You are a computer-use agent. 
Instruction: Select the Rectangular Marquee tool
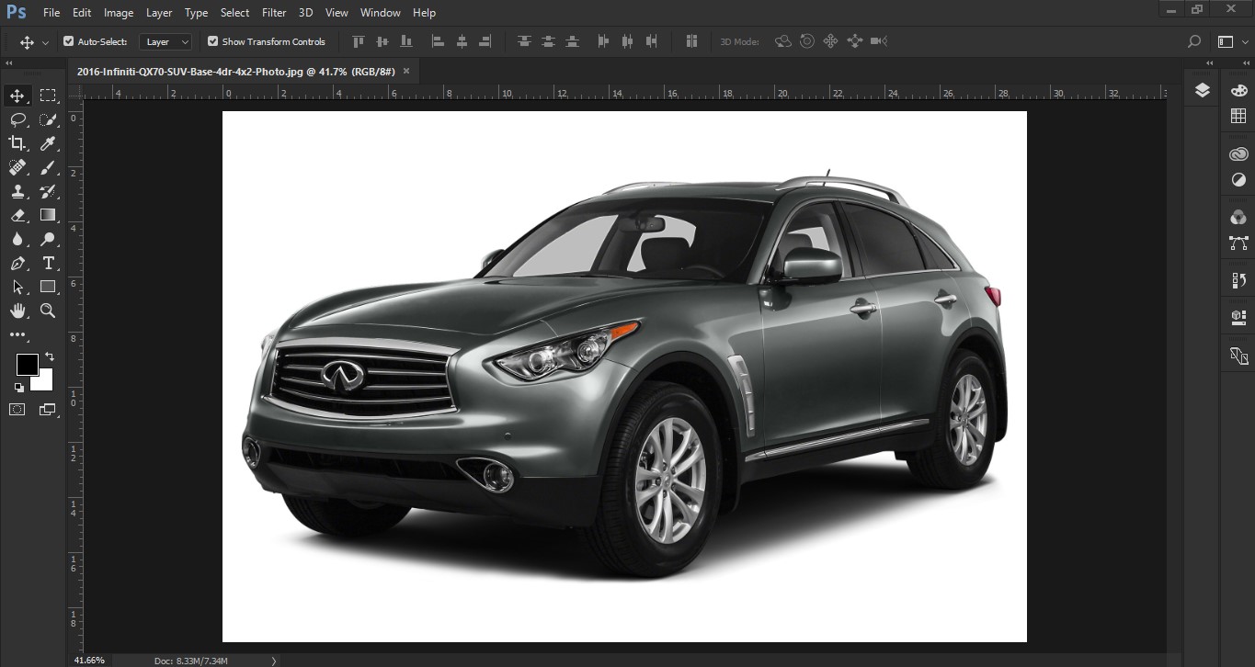pyautogui.click(x=48, y=96)
